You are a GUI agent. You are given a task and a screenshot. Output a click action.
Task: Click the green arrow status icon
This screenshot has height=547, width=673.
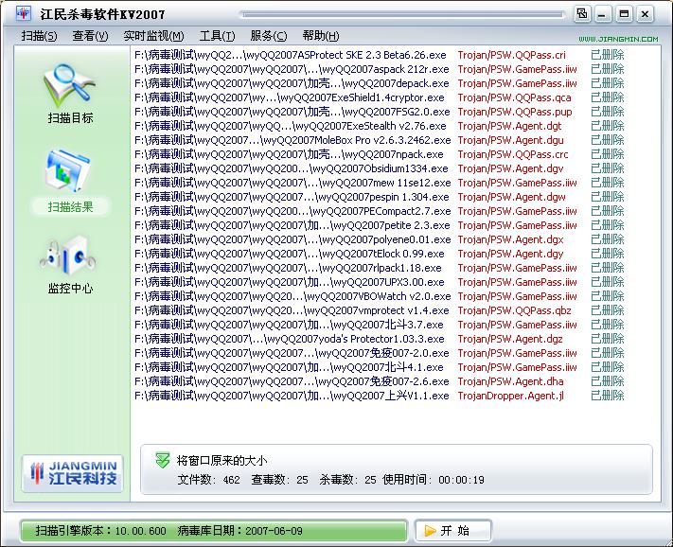click(x=163, y=460)
